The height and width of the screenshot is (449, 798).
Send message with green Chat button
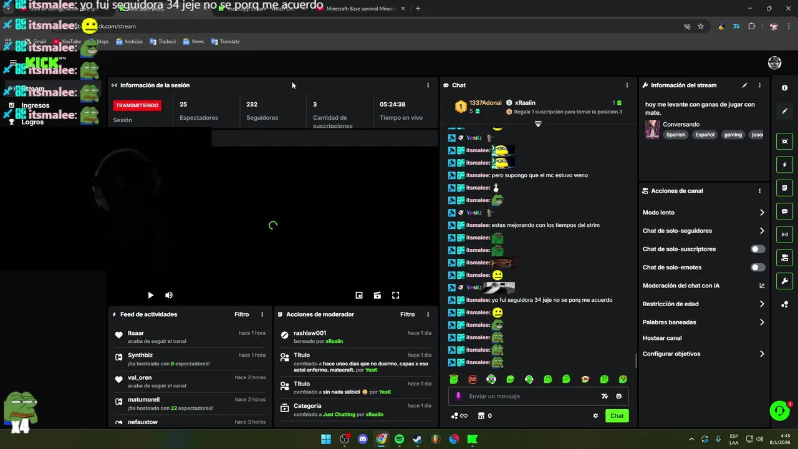[x=617, y=416]
